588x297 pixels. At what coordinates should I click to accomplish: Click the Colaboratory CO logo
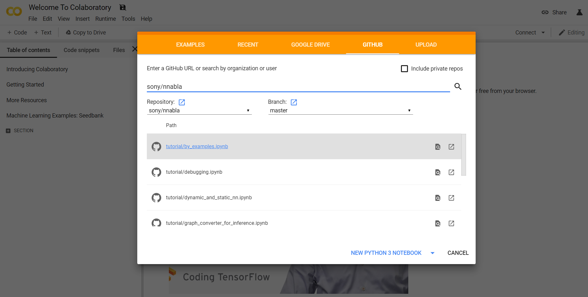(x=14, y=11)
